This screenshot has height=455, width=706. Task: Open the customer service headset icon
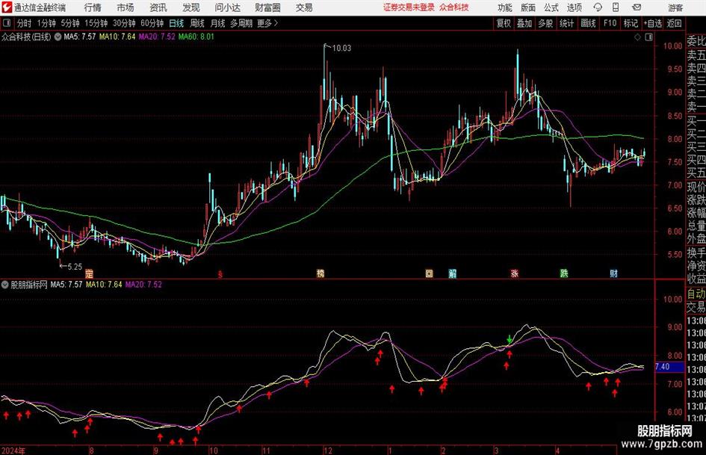pyautogui.click(x=598, y=7)
